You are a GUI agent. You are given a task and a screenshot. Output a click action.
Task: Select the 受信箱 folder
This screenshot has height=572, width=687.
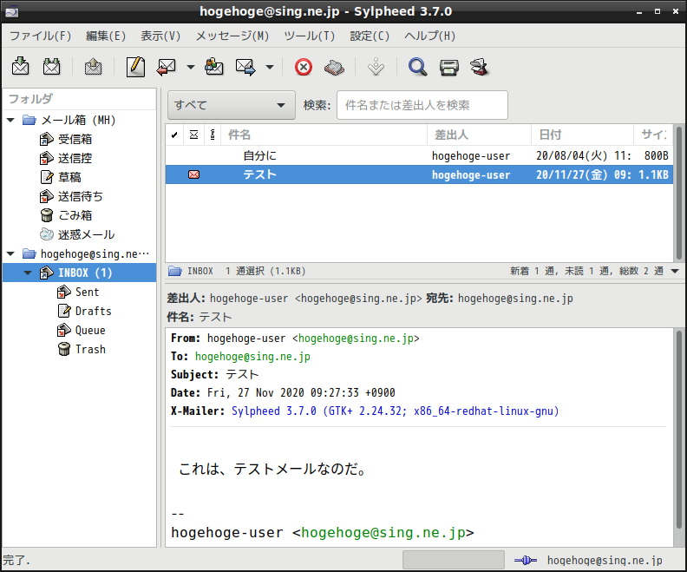pos(75,140)
